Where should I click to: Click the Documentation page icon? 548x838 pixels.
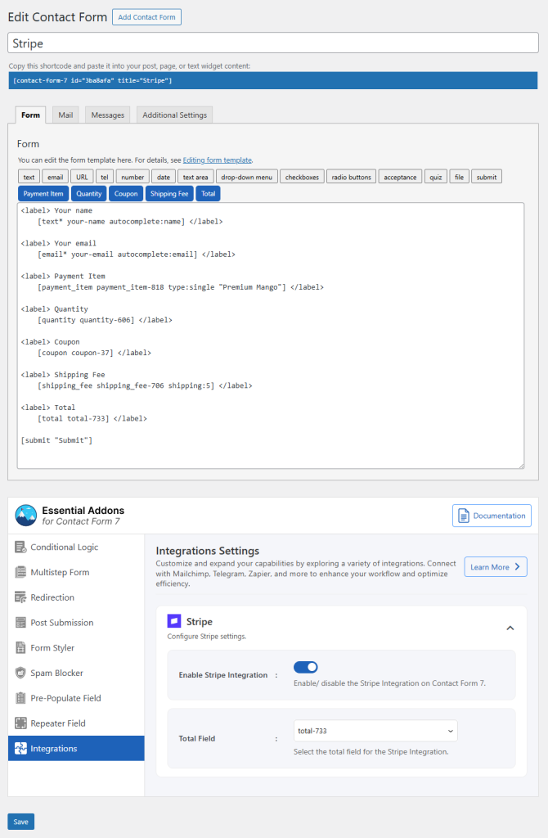[464, 516]
